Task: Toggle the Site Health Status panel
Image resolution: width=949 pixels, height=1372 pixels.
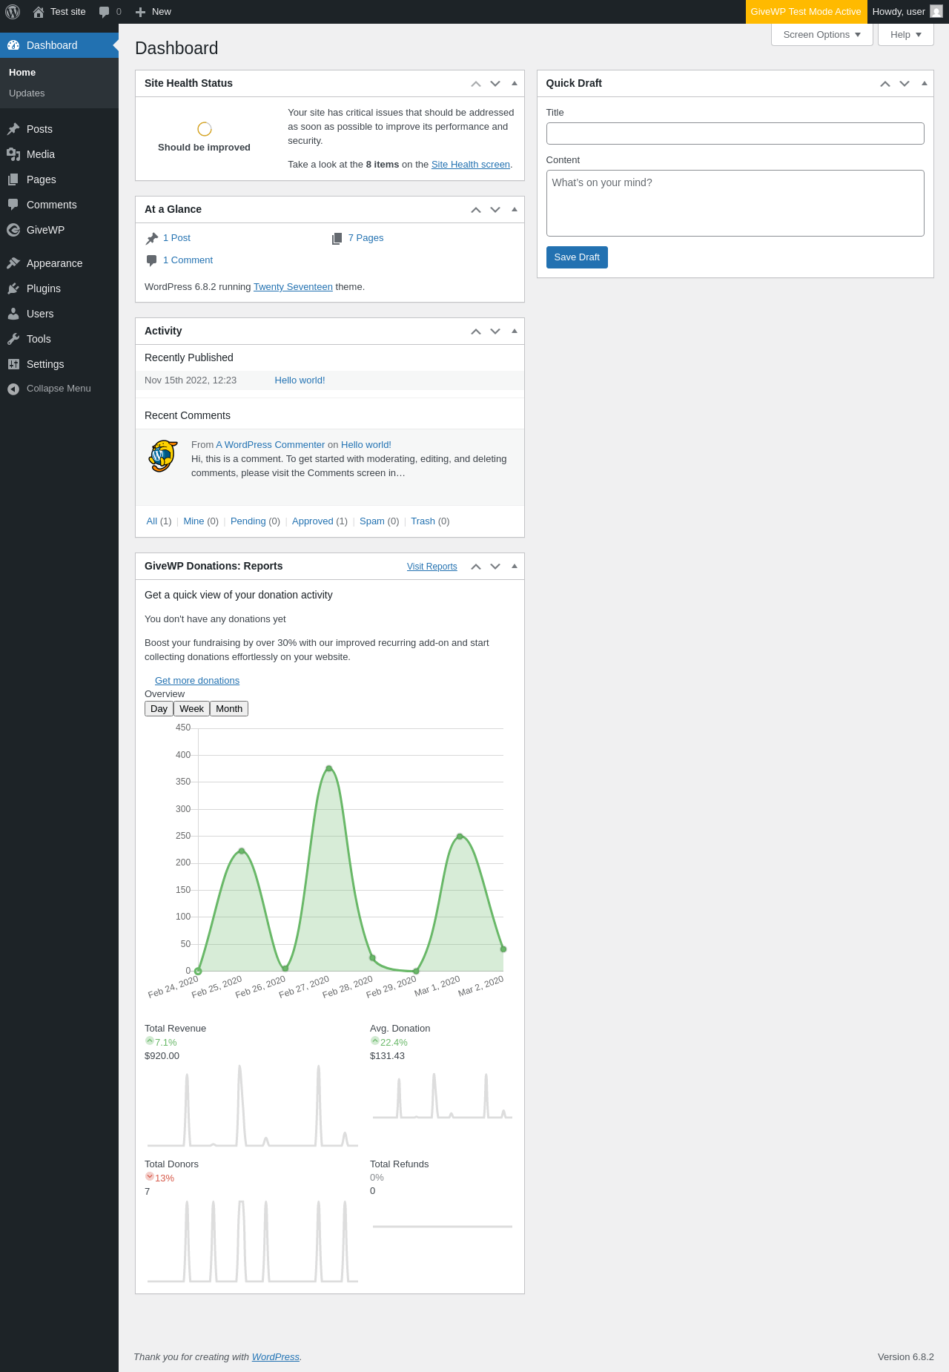Action: coord(515,83)
